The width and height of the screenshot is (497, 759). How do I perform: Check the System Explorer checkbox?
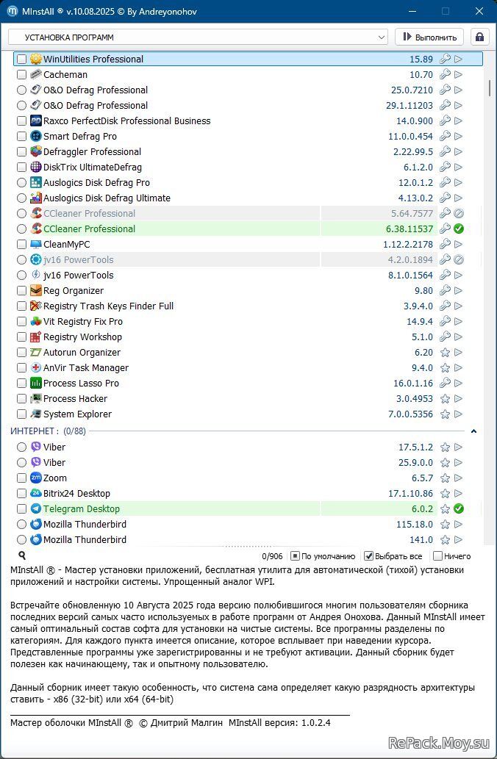coord(21,414)
